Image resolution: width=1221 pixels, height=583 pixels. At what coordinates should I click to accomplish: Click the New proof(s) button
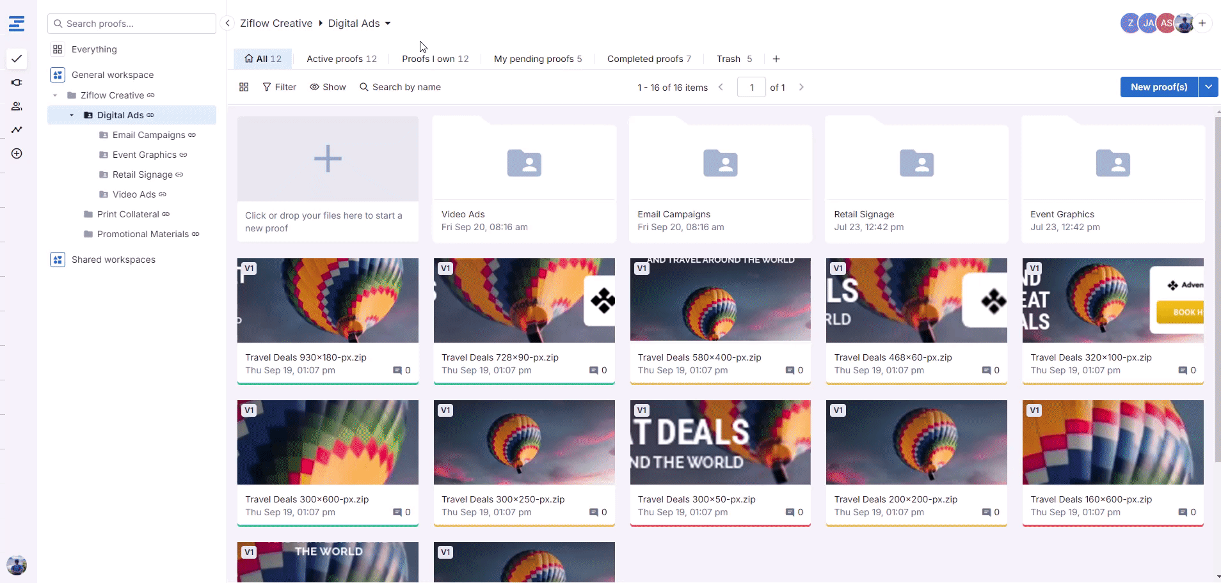[x=1159, y=87]
